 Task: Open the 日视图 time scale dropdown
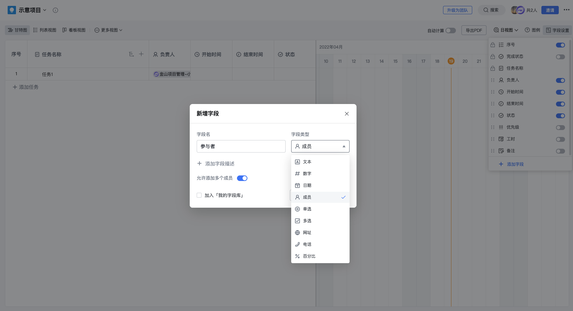506,30
